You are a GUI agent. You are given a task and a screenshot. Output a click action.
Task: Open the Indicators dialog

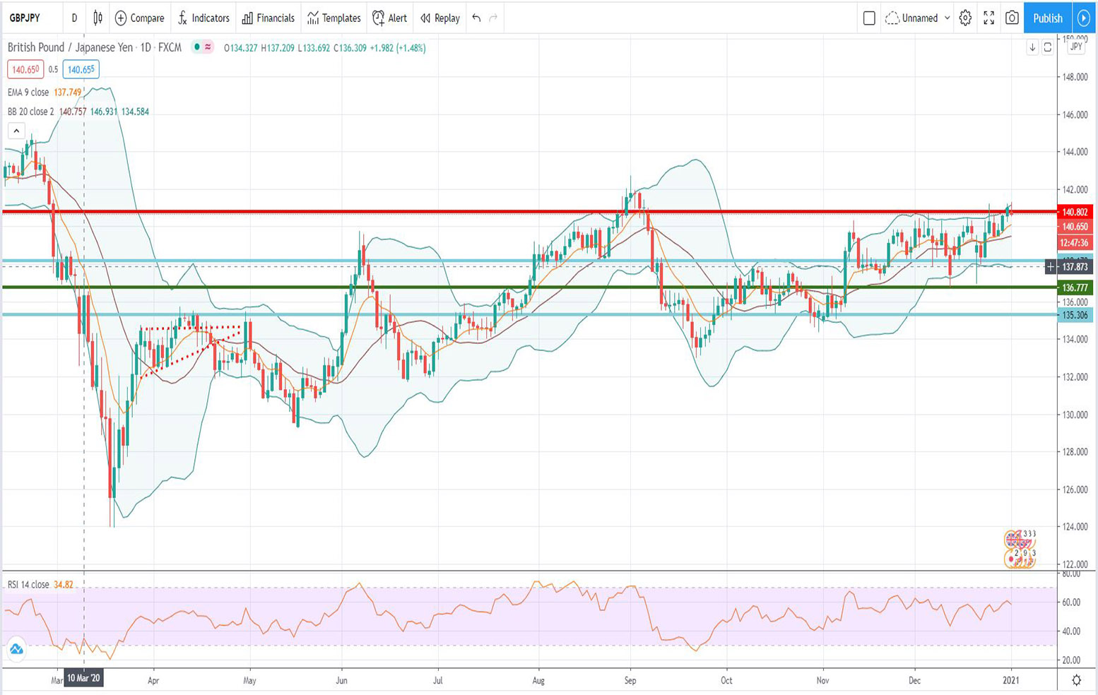203,18
